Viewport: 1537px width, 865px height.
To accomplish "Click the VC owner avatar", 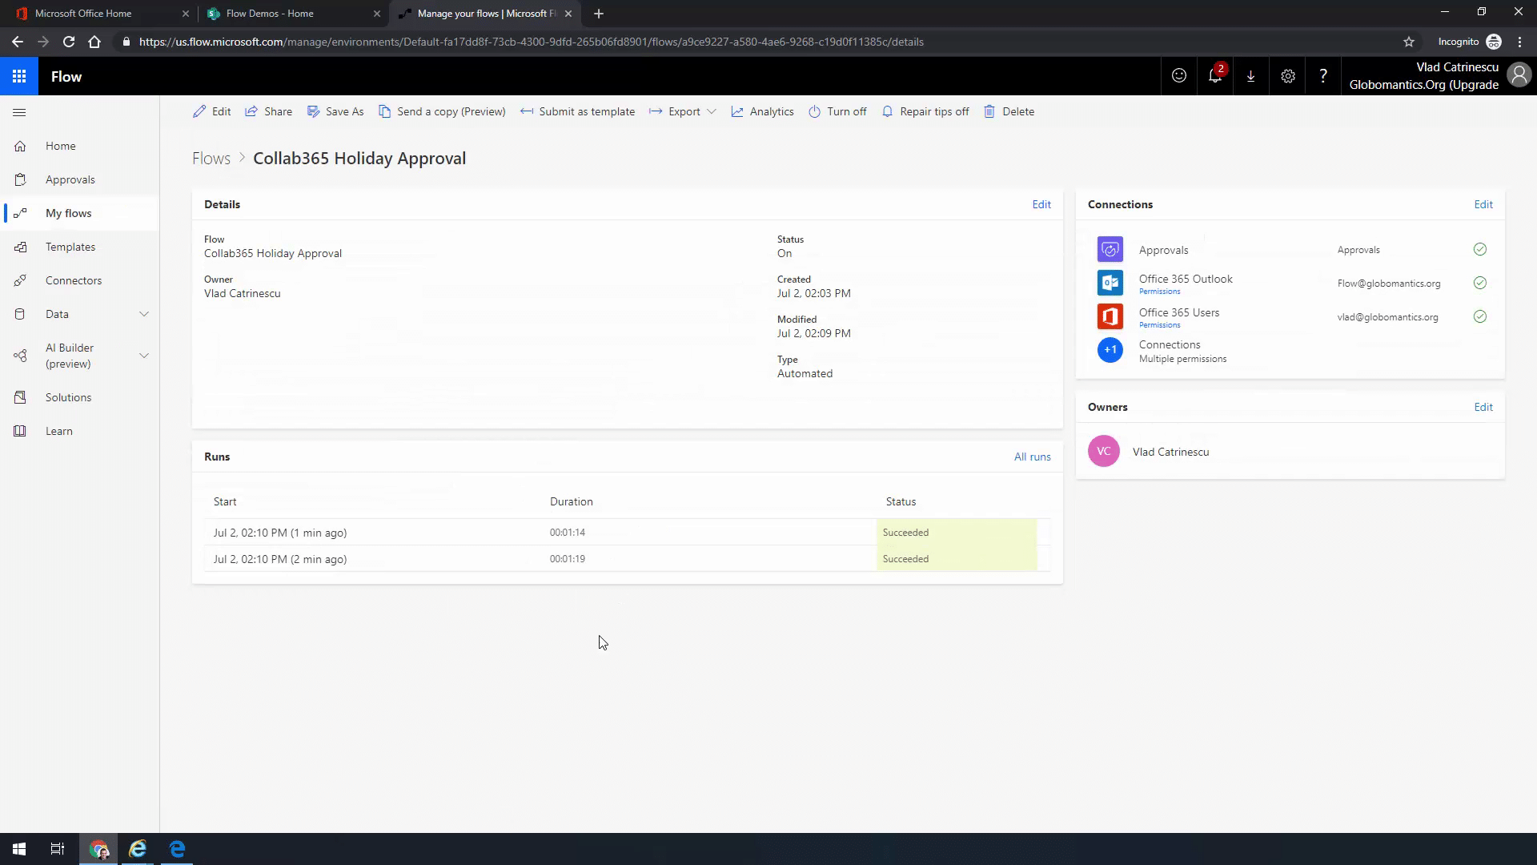I will (1103, 451).
